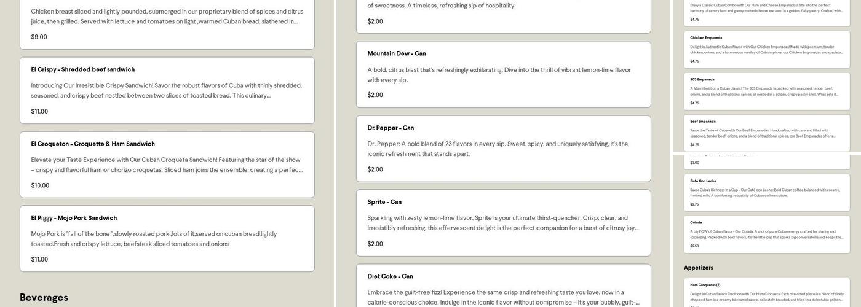This screenshot has width=861, height=307.
Task: Open the Chicken Empanada card
Action: point(766,49)
